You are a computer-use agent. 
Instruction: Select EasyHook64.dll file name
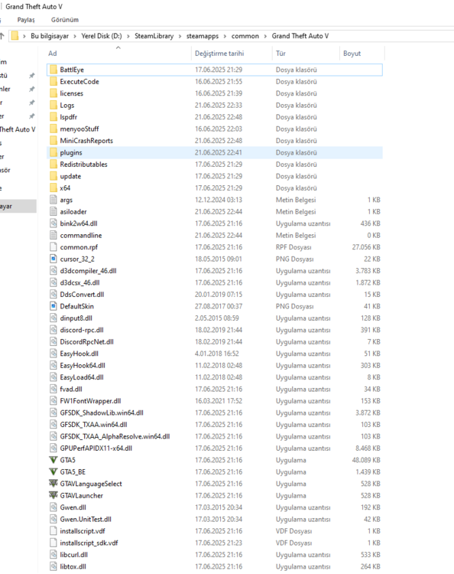point(83,365)
